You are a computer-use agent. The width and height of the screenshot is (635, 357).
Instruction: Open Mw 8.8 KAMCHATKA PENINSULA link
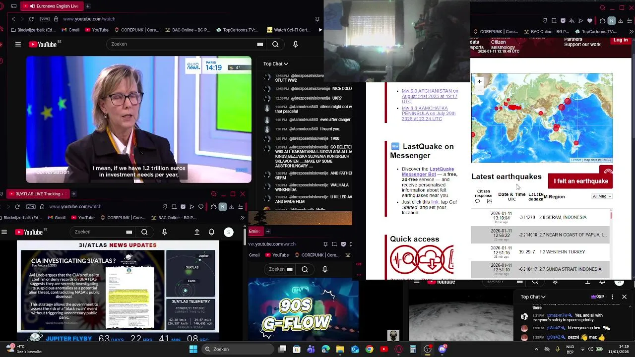click(x=429, y=113)
